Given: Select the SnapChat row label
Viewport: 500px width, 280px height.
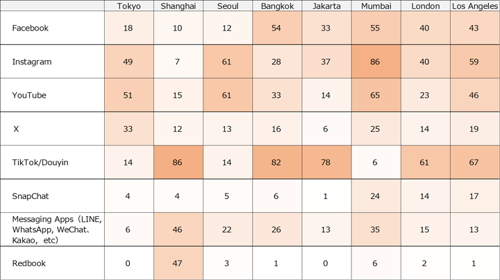Looking at the screenshot, I should point(32,196).
